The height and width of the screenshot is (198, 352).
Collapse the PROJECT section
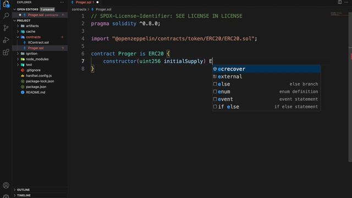pos(15,20)
